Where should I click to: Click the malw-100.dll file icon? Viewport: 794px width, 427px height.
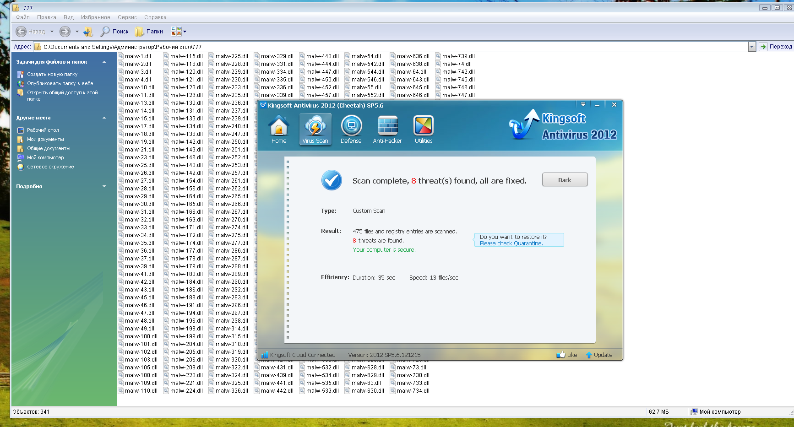tap(121, 336)
